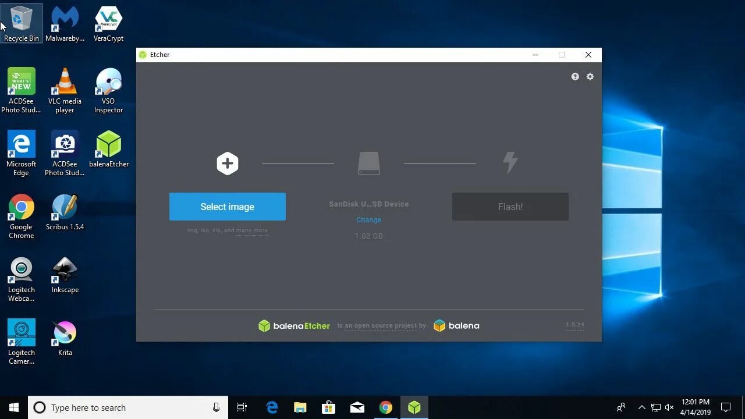Select the VeraCrypt desktop shortcut
The image size is (745, 419).
click(x=108, y=24)
